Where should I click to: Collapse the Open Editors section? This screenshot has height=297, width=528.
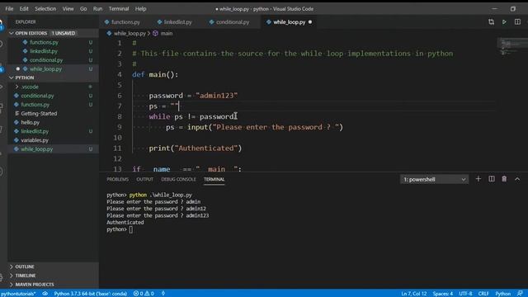coord(31,33)
